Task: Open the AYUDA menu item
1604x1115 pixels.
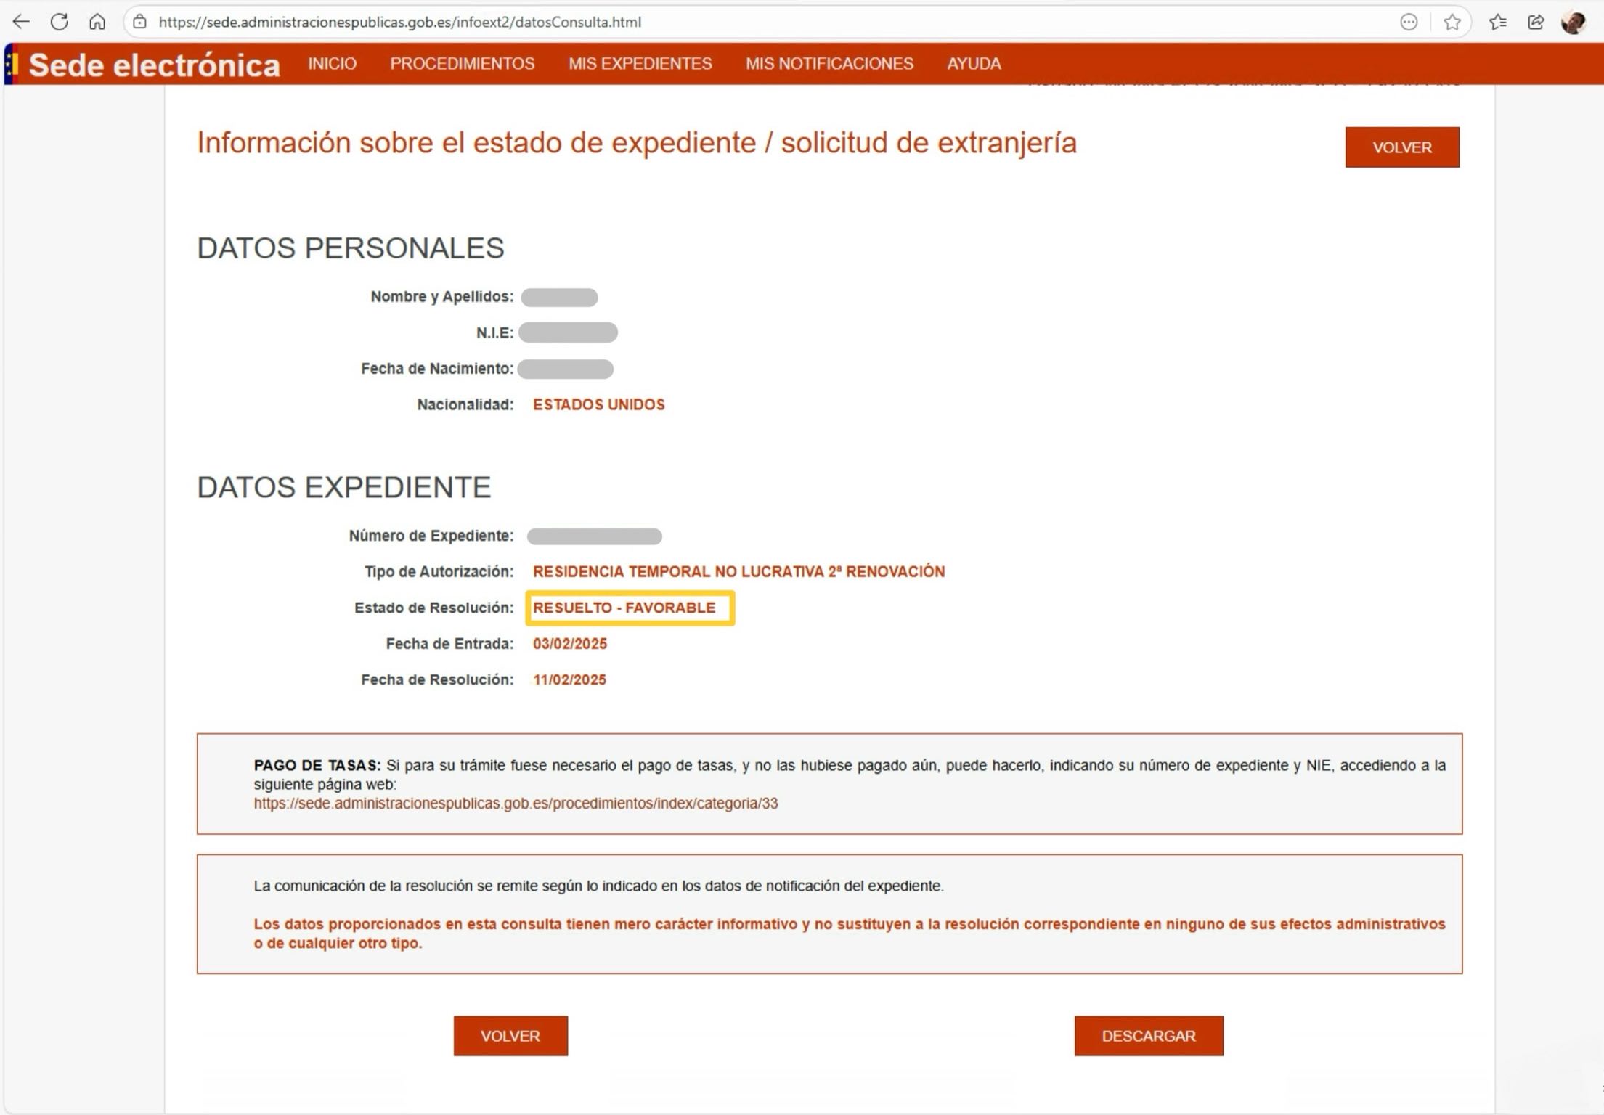Action: [974, 64]
